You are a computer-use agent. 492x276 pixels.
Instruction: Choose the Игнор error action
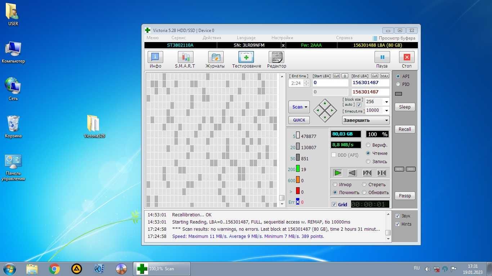click(x=335, y=184)
